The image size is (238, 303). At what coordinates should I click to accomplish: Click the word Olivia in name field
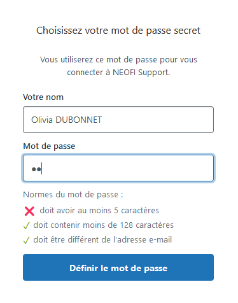tap(42, 120)
